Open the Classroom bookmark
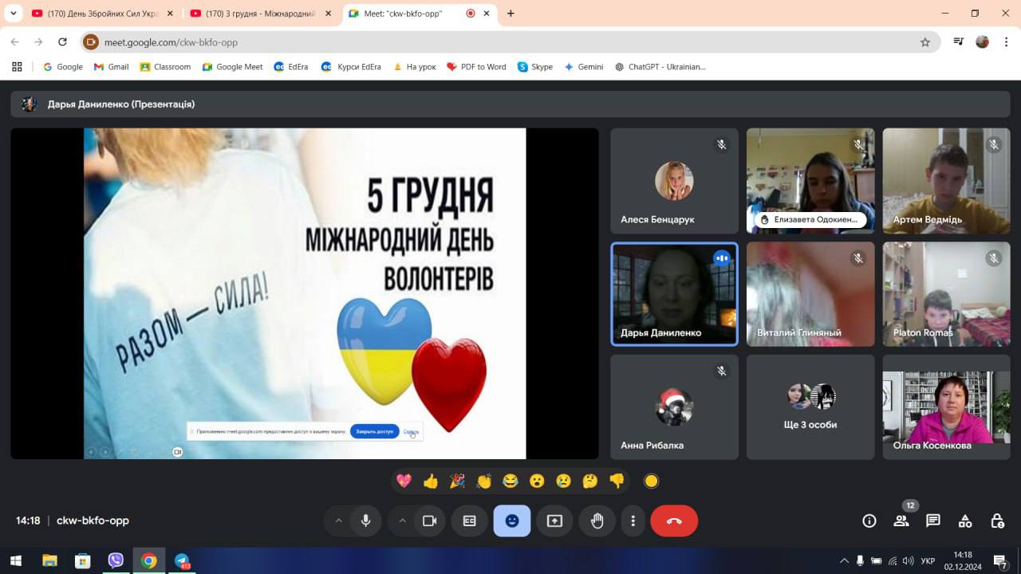The image size is (1021, 574). click(x=165, y=67)
